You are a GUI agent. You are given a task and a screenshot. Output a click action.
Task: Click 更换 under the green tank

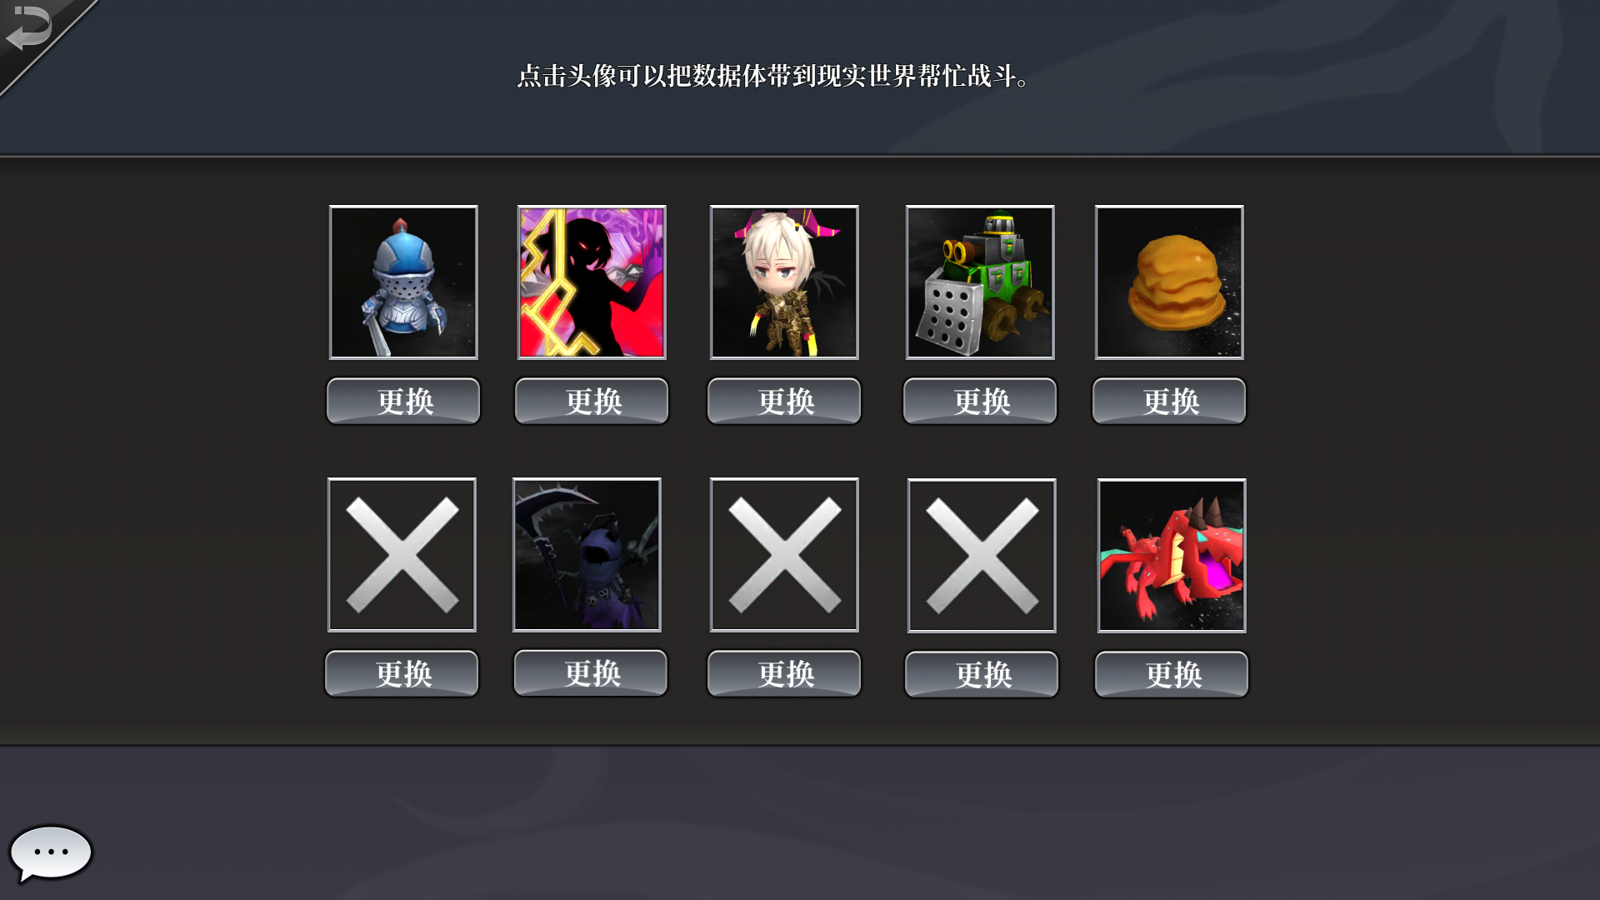980,401
